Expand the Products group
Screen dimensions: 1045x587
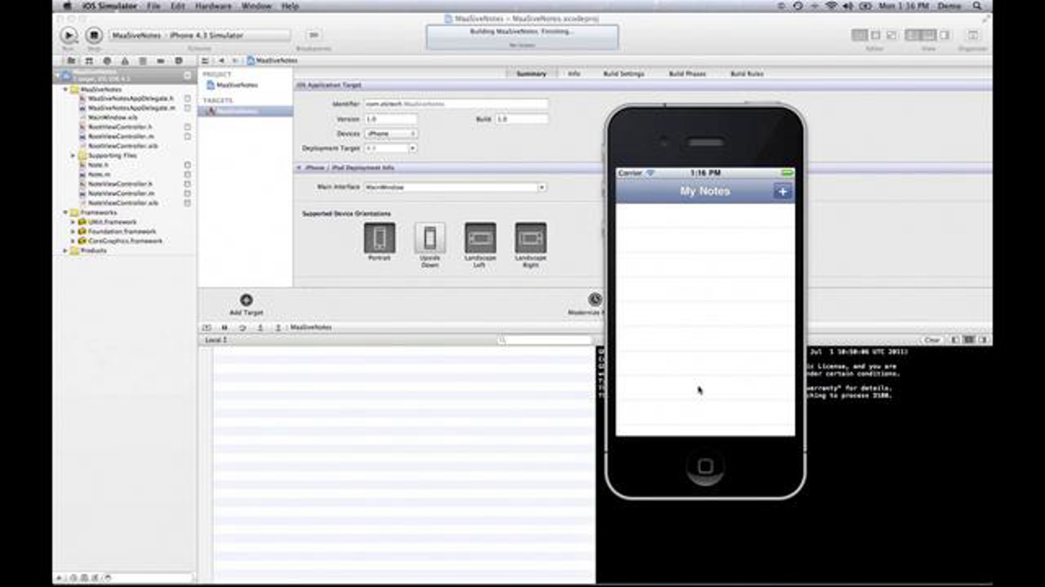pos(65,251)
